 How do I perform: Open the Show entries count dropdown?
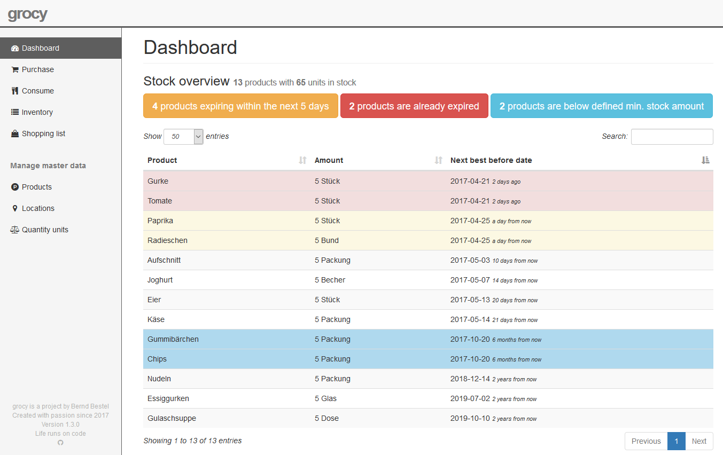click(183, 137)
